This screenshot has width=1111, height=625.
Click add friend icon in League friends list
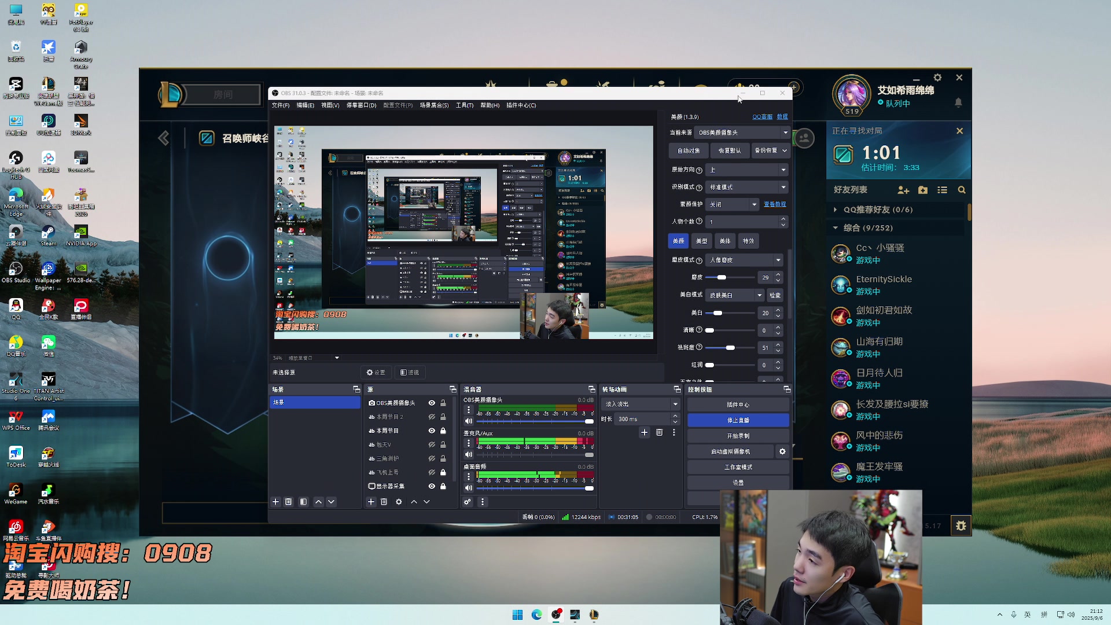pyautogui.click(x=903, y=190)
